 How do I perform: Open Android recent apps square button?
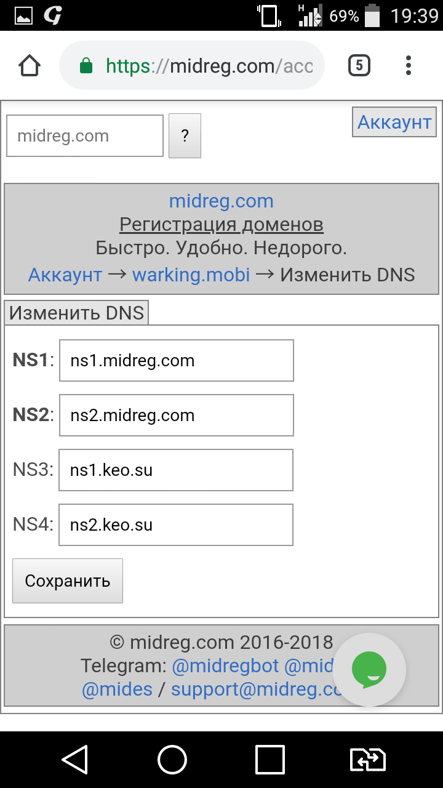[270, 760]
